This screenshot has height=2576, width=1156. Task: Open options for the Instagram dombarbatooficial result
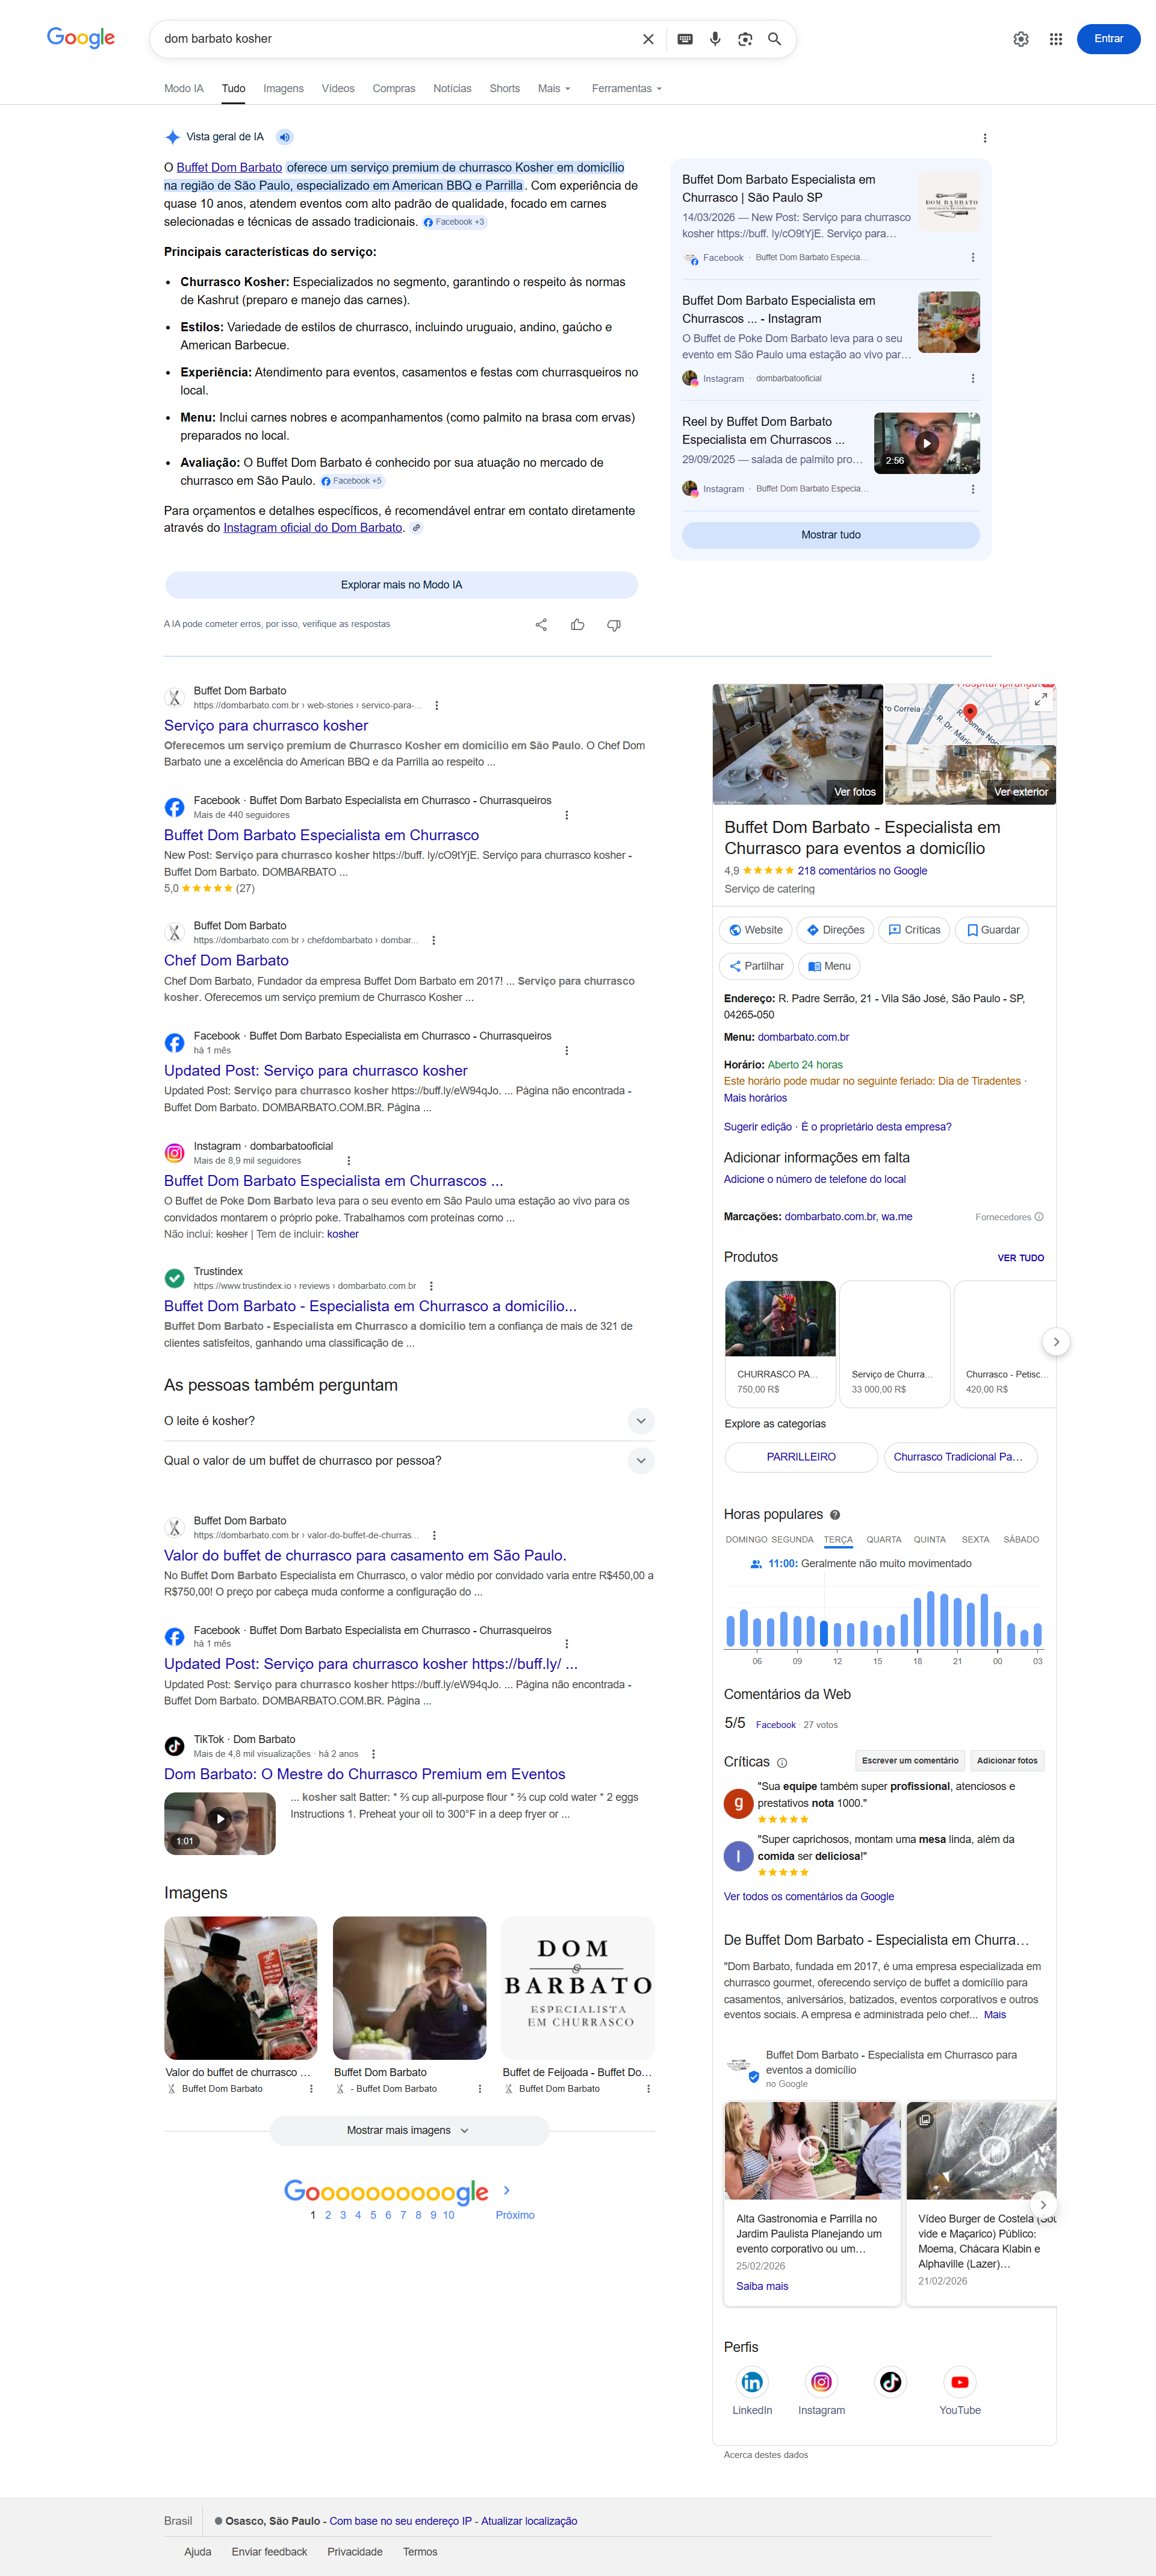348,1161
